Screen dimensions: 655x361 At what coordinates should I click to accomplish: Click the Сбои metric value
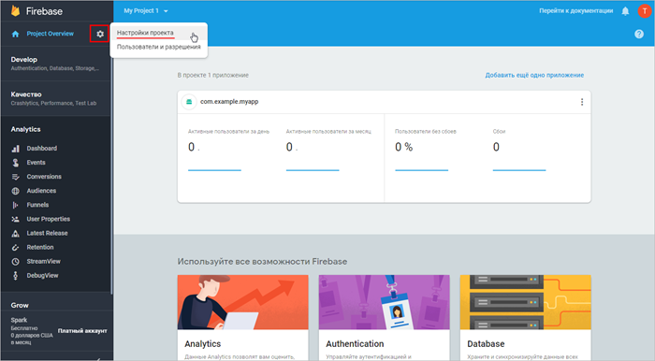click(x=496, y=148)
